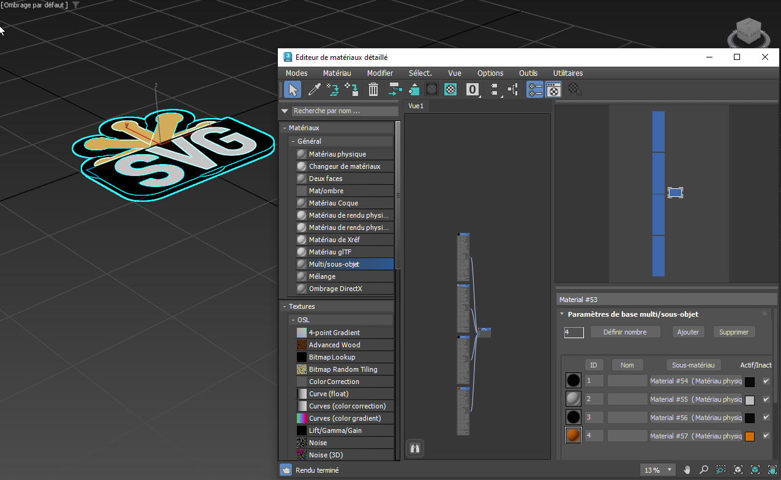This screenshot has height=480, width=781.
Task: Click Hide Unused Nodeslots icon
Action: 414,90
